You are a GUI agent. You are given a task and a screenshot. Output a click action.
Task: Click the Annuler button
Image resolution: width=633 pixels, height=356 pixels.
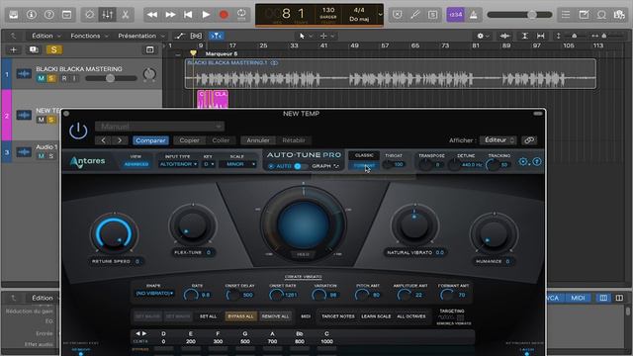click(258, 140)
